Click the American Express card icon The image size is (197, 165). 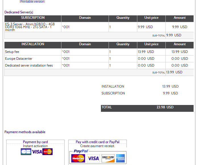pyautogui.click(x=120, y=158)
